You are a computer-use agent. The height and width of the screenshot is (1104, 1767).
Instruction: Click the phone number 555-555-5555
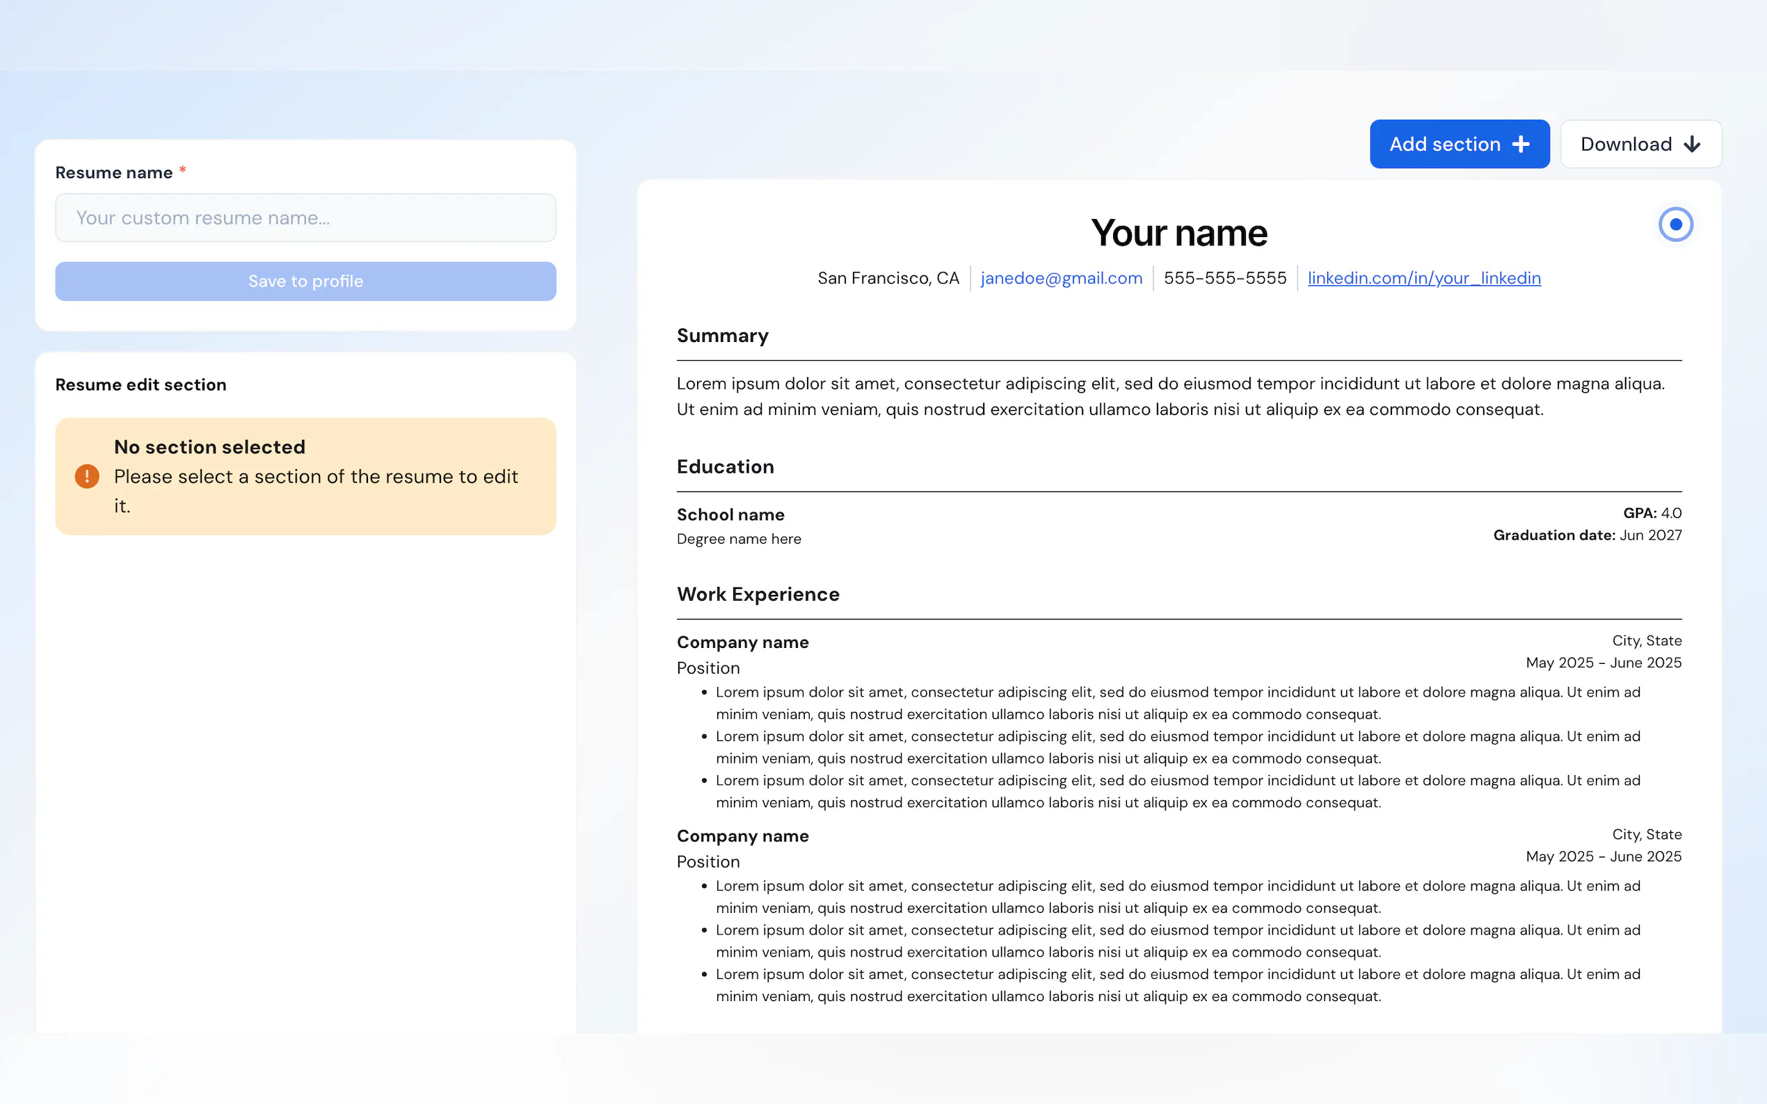(x=1224, y=278)
